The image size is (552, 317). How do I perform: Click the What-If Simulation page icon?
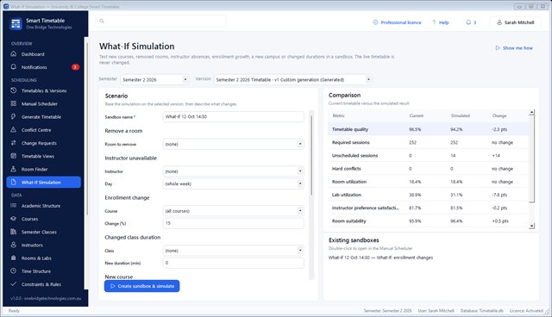click(14, 182)
